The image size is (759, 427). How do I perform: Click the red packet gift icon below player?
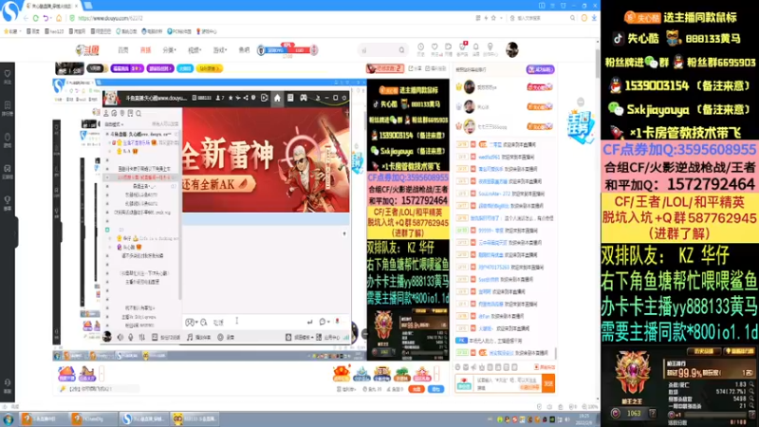pos(342,373)
